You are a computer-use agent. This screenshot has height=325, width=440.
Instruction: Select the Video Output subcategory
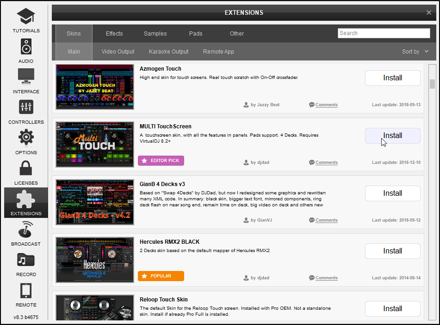[118, 52]
